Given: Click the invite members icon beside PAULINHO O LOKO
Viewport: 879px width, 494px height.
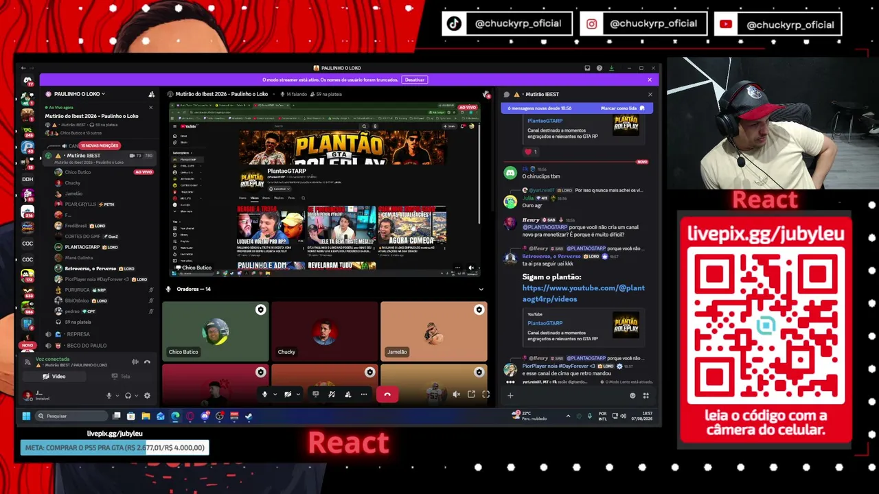Looking at the screenshot, I should 151,94.
